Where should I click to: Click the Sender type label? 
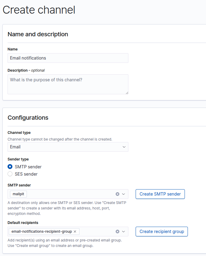tap(18, 159)
